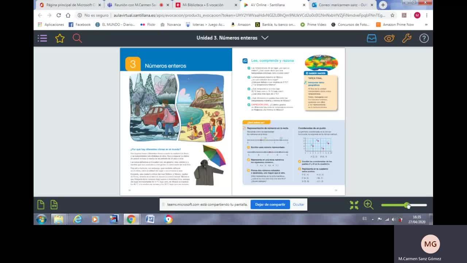Close the AV Online - Santillana tab
467x263 pixels.
coord(304,5)
